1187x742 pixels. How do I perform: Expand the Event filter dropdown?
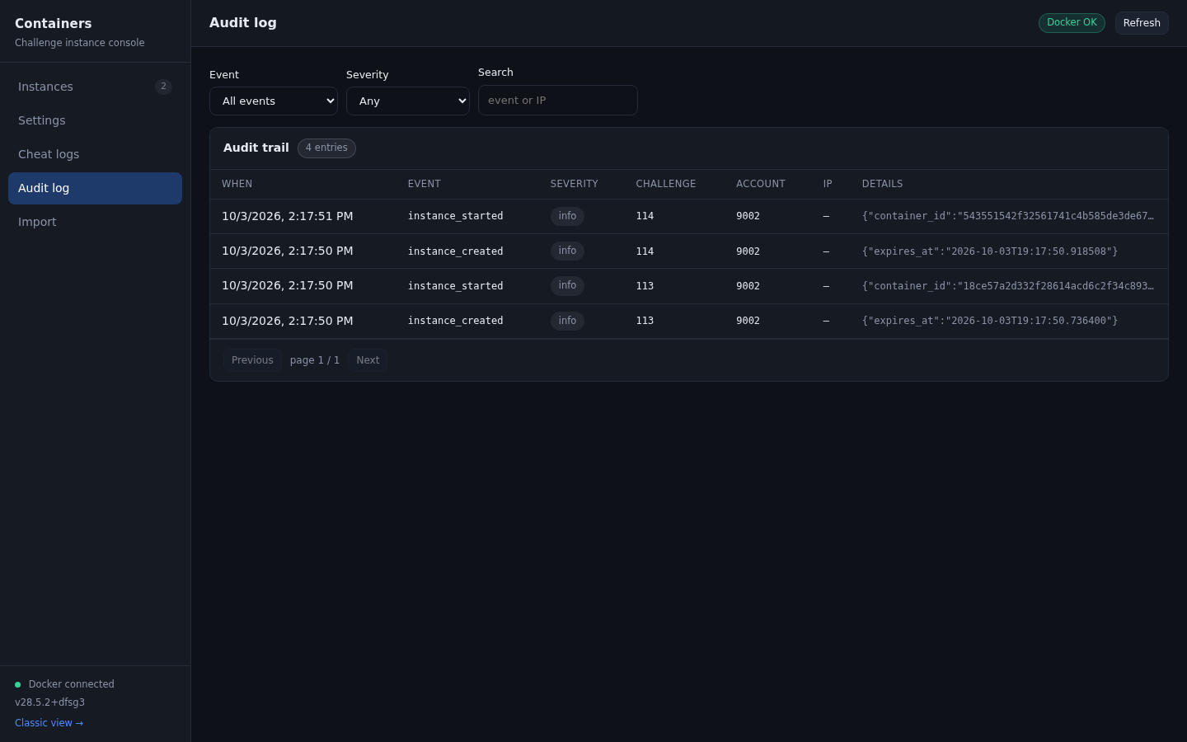pyautogui.click(x=274, y=101)
